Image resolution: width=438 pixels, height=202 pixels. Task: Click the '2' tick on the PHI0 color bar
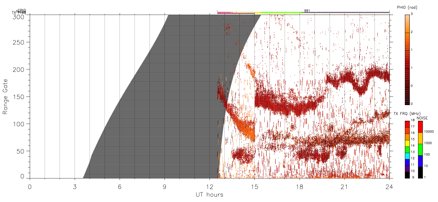coord(412,32)
